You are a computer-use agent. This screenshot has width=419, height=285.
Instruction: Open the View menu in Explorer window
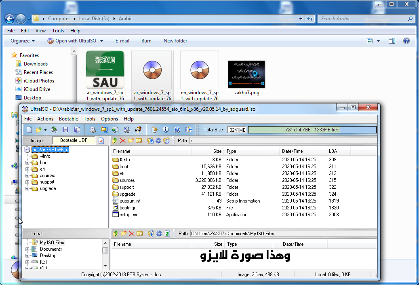click(40, 30)
